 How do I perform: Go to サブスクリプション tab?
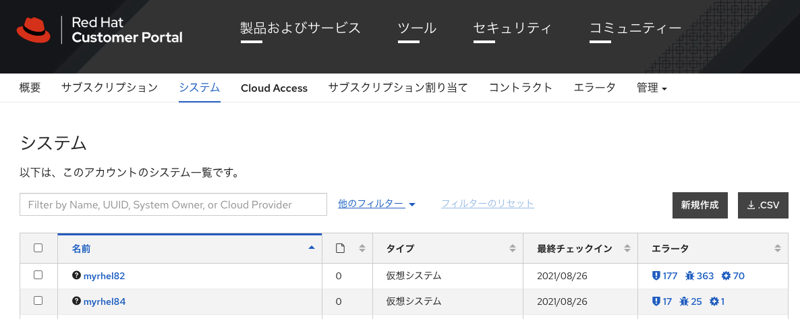(x=110, y=88)
